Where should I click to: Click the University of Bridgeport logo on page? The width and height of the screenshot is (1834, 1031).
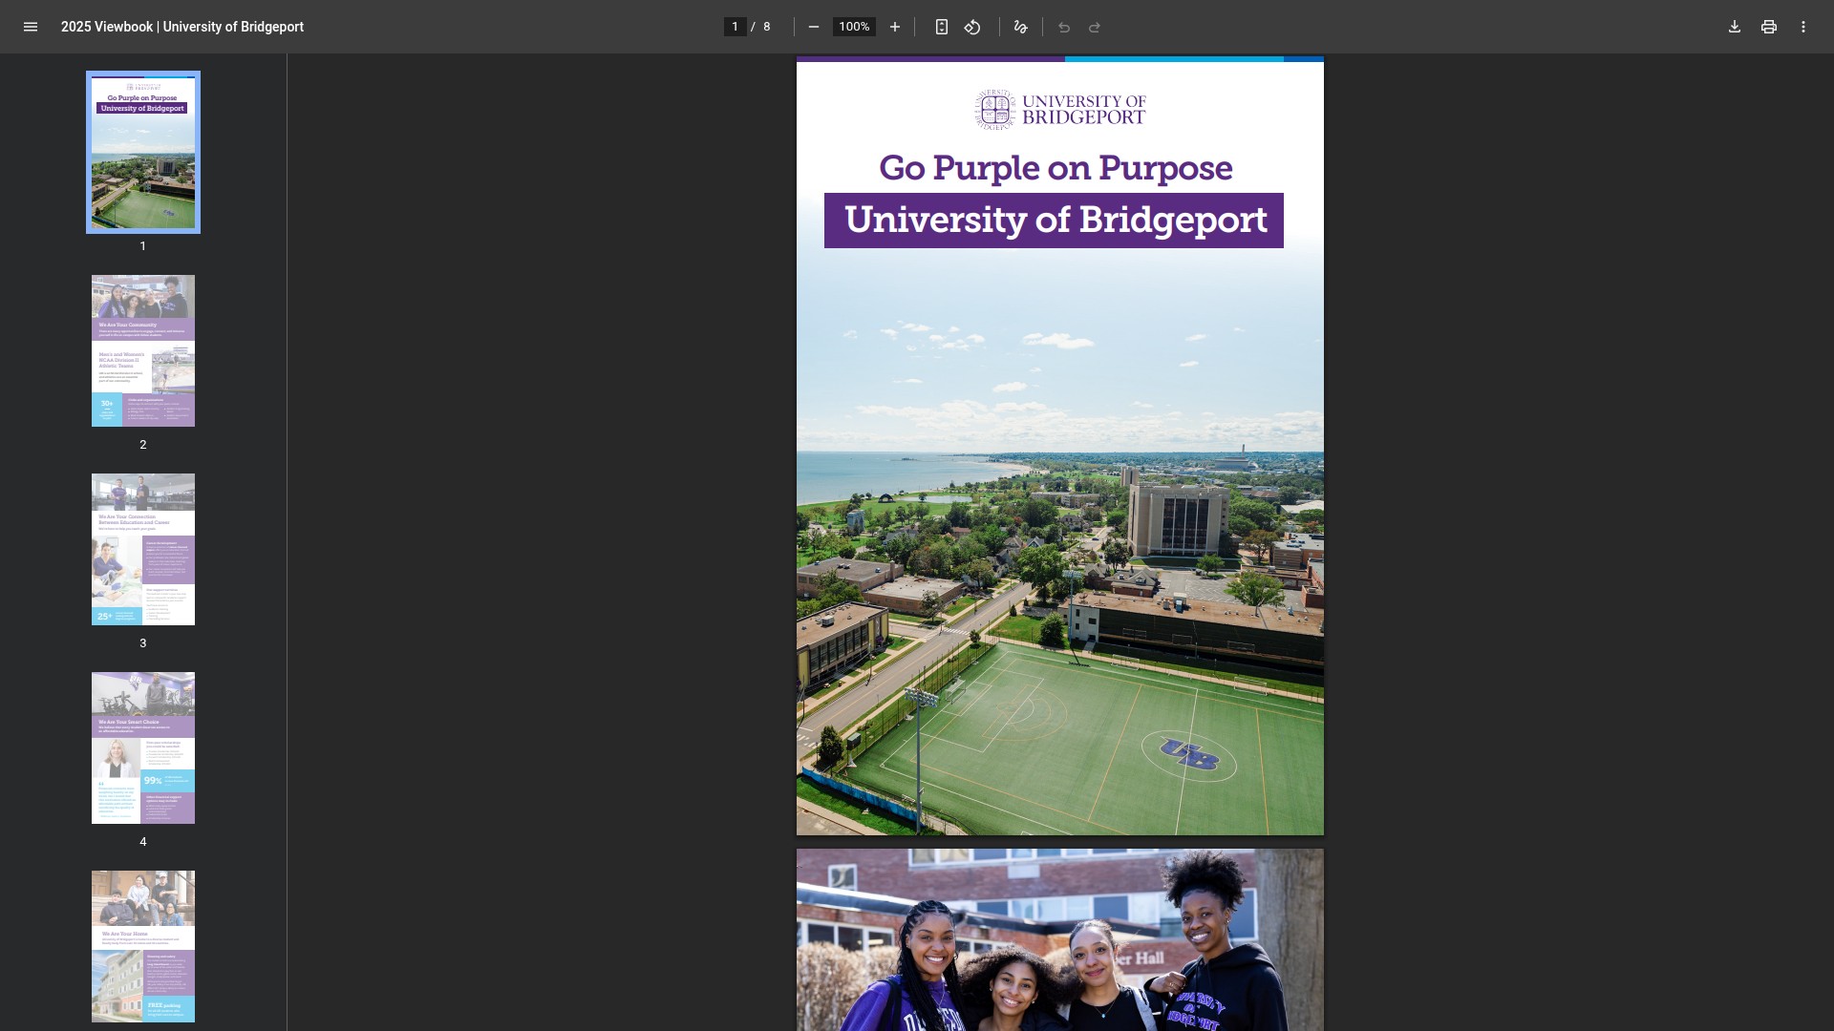coord(1060,110)
